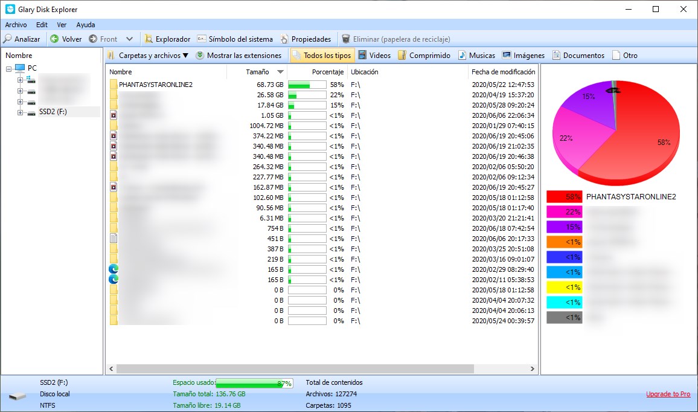Click the 22% magenta legend swatch
Screen dimensions: 698x412
click(564, 211)
